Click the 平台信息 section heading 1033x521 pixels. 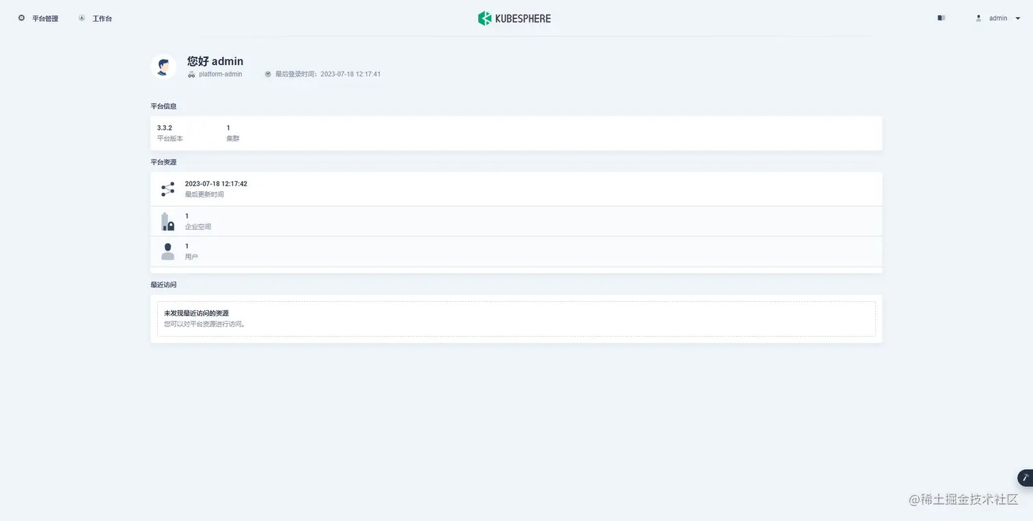click(x=164, y=106)
